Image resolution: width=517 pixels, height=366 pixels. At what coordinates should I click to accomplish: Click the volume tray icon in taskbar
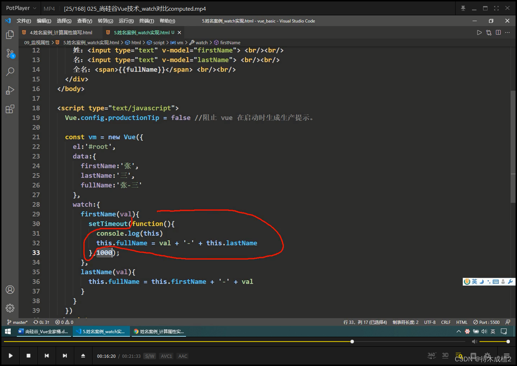[x=484, y=331]
